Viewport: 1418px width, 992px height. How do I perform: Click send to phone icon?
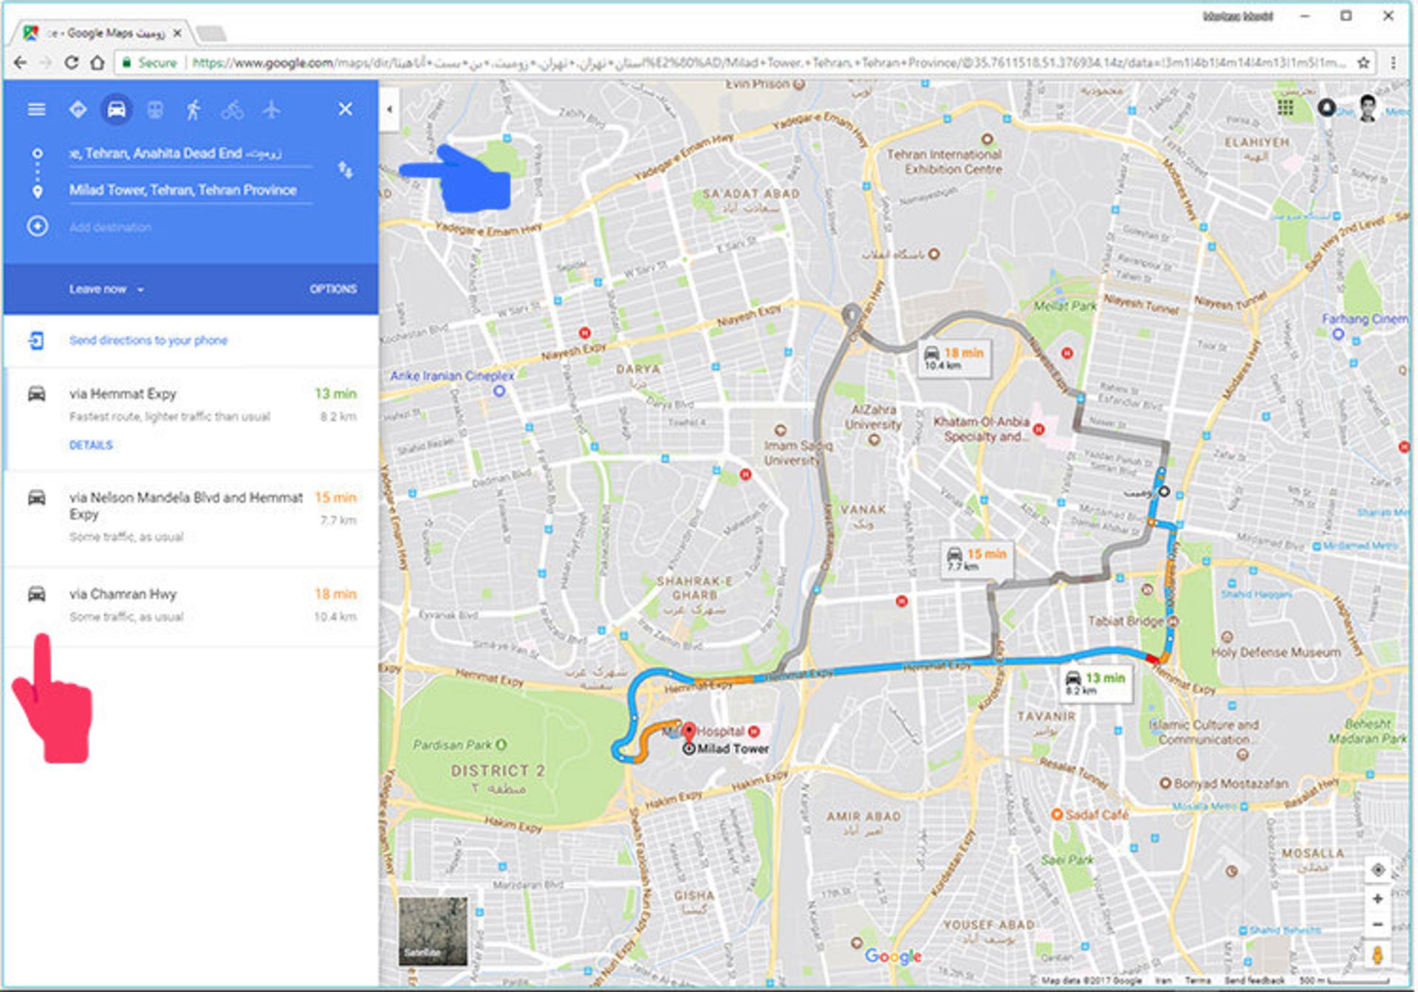click(36, 340)
